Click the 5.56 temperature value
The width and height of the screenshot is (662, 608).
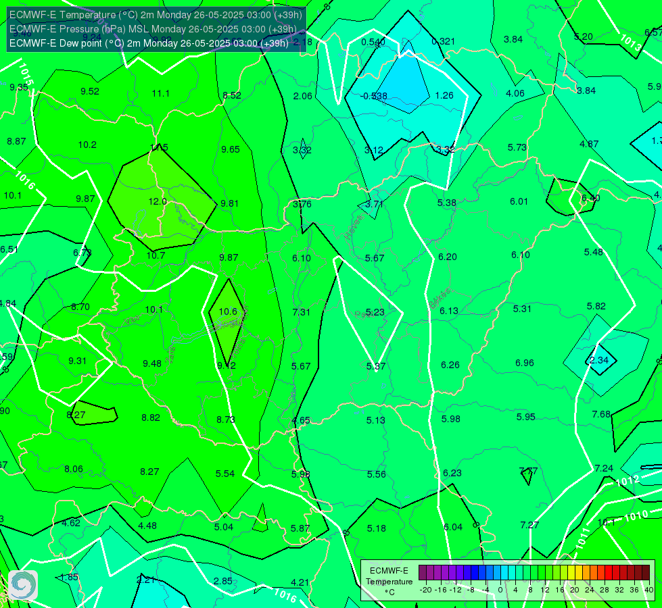click(x=376, y=474)
